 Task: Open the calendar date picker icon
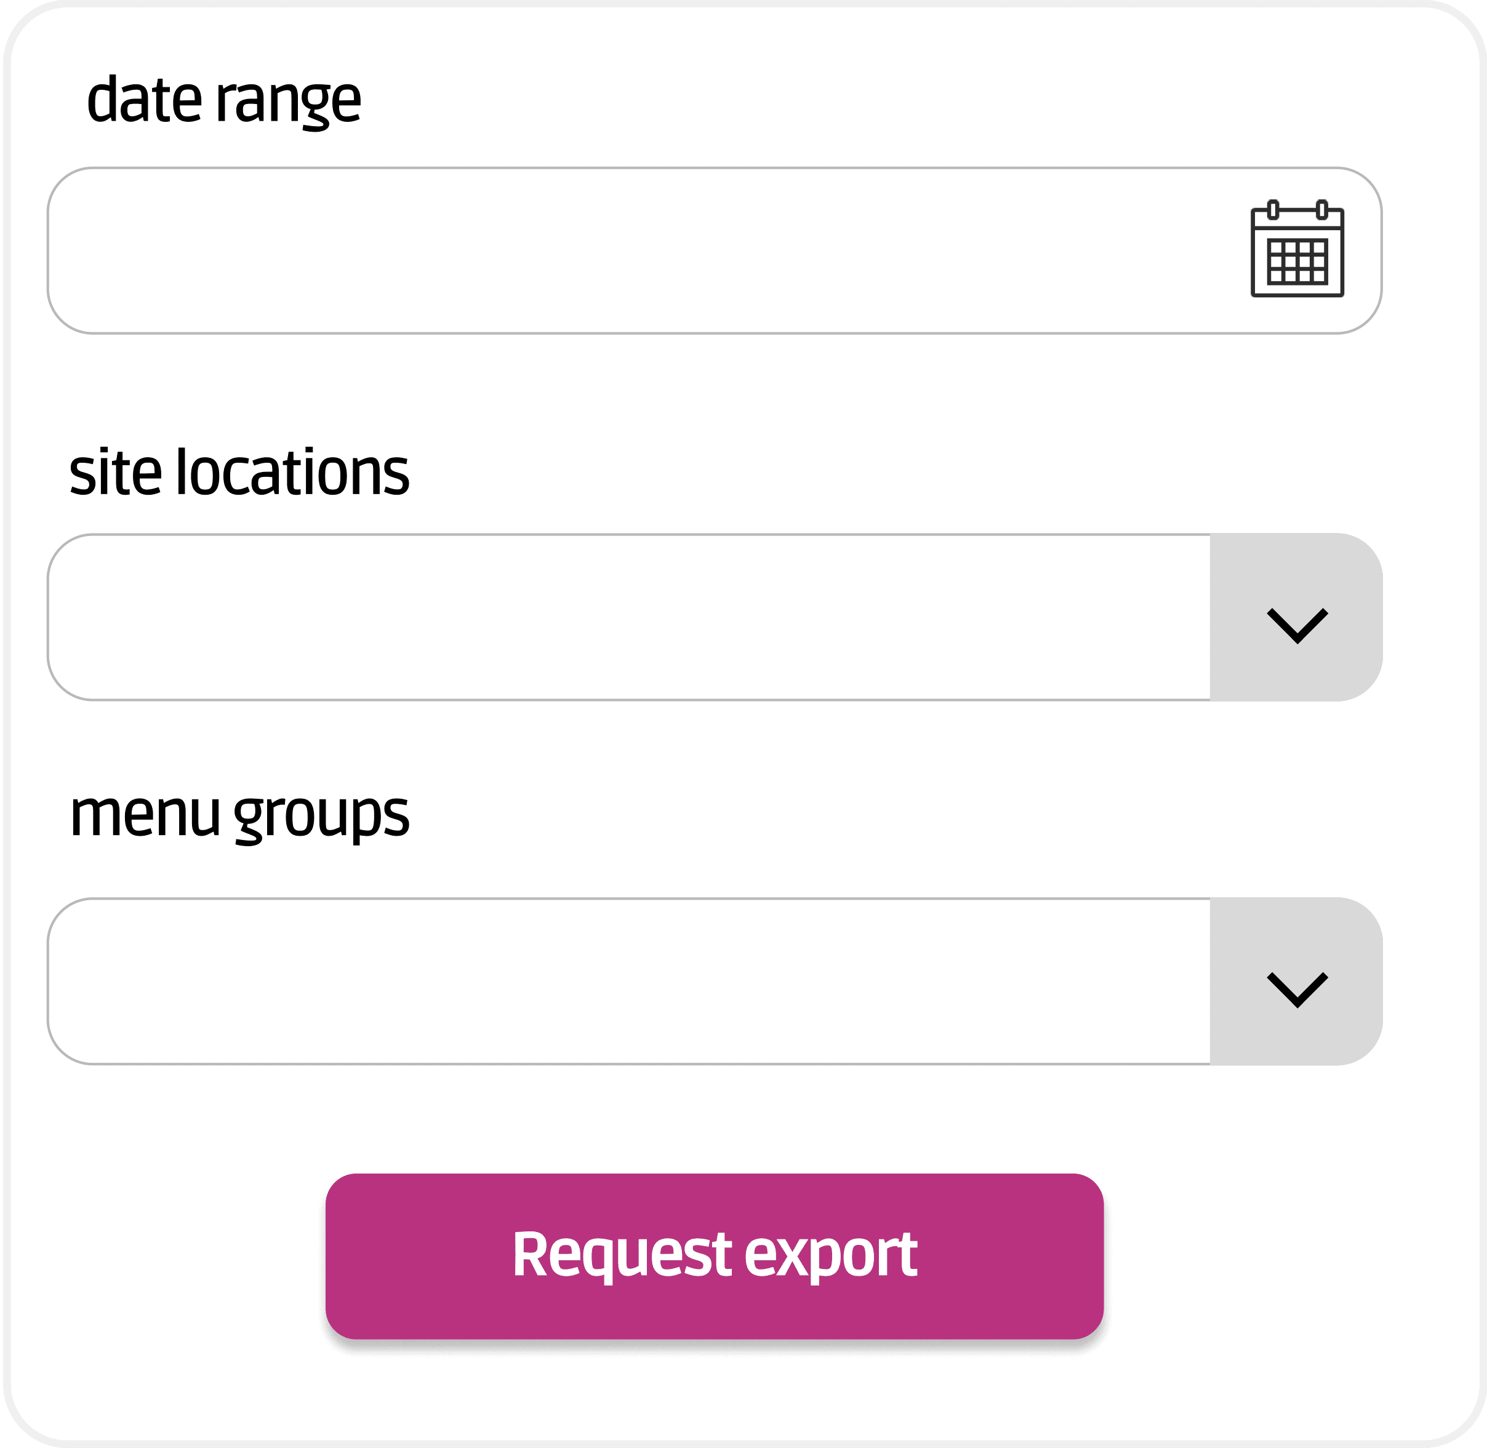1297,248
